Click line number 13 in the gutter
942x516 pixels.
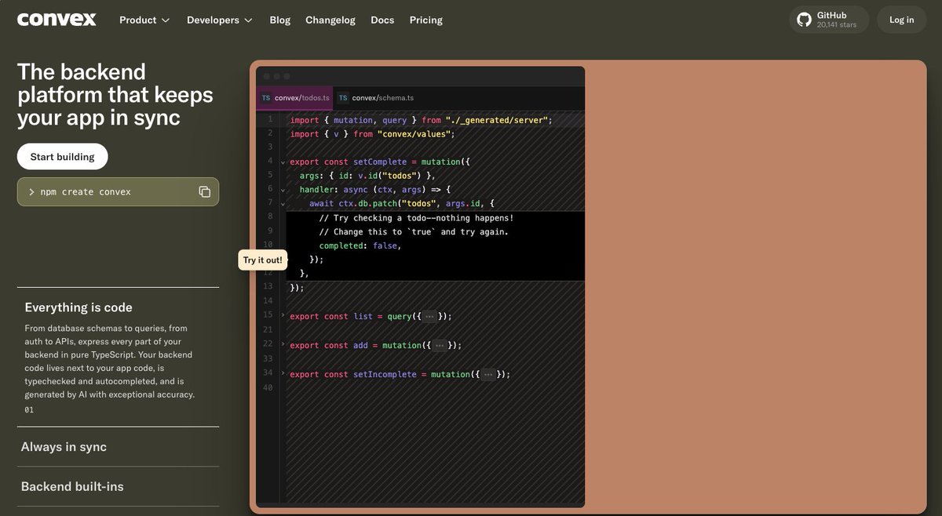click(x=268, y=287)
